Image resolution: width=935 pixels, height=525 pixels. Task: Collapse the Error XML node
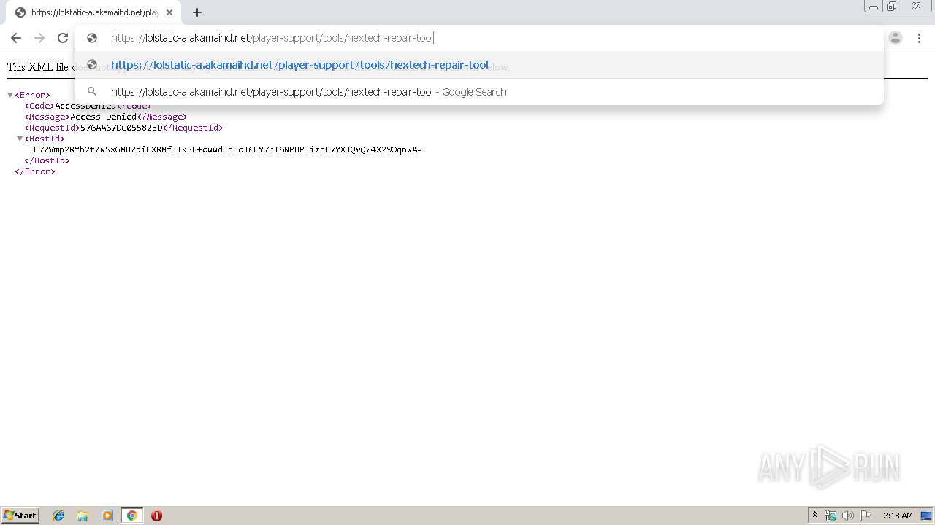(x=10, y=95)
